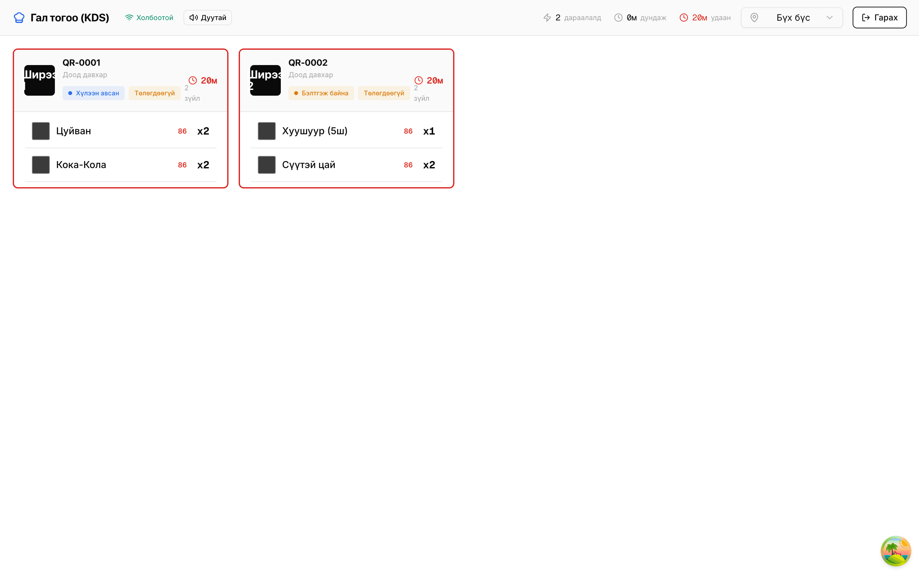Click the speaker icon in Дуутай button
This screenshot has height=574, width=919.
pos(194,18)
